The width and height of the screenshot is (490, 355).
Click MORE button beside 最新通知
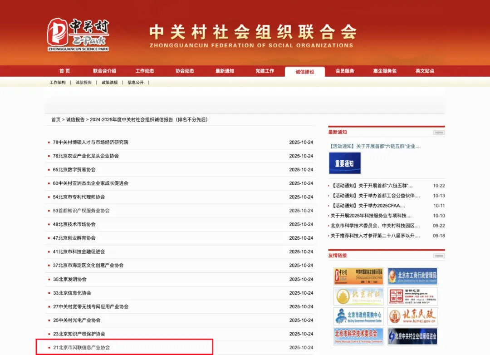point(439,133)
